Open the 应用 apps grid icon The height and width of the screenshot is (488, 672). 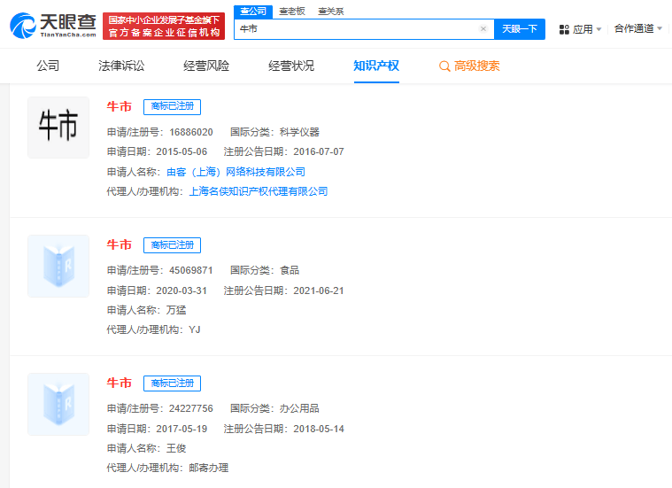pos(564,29)
